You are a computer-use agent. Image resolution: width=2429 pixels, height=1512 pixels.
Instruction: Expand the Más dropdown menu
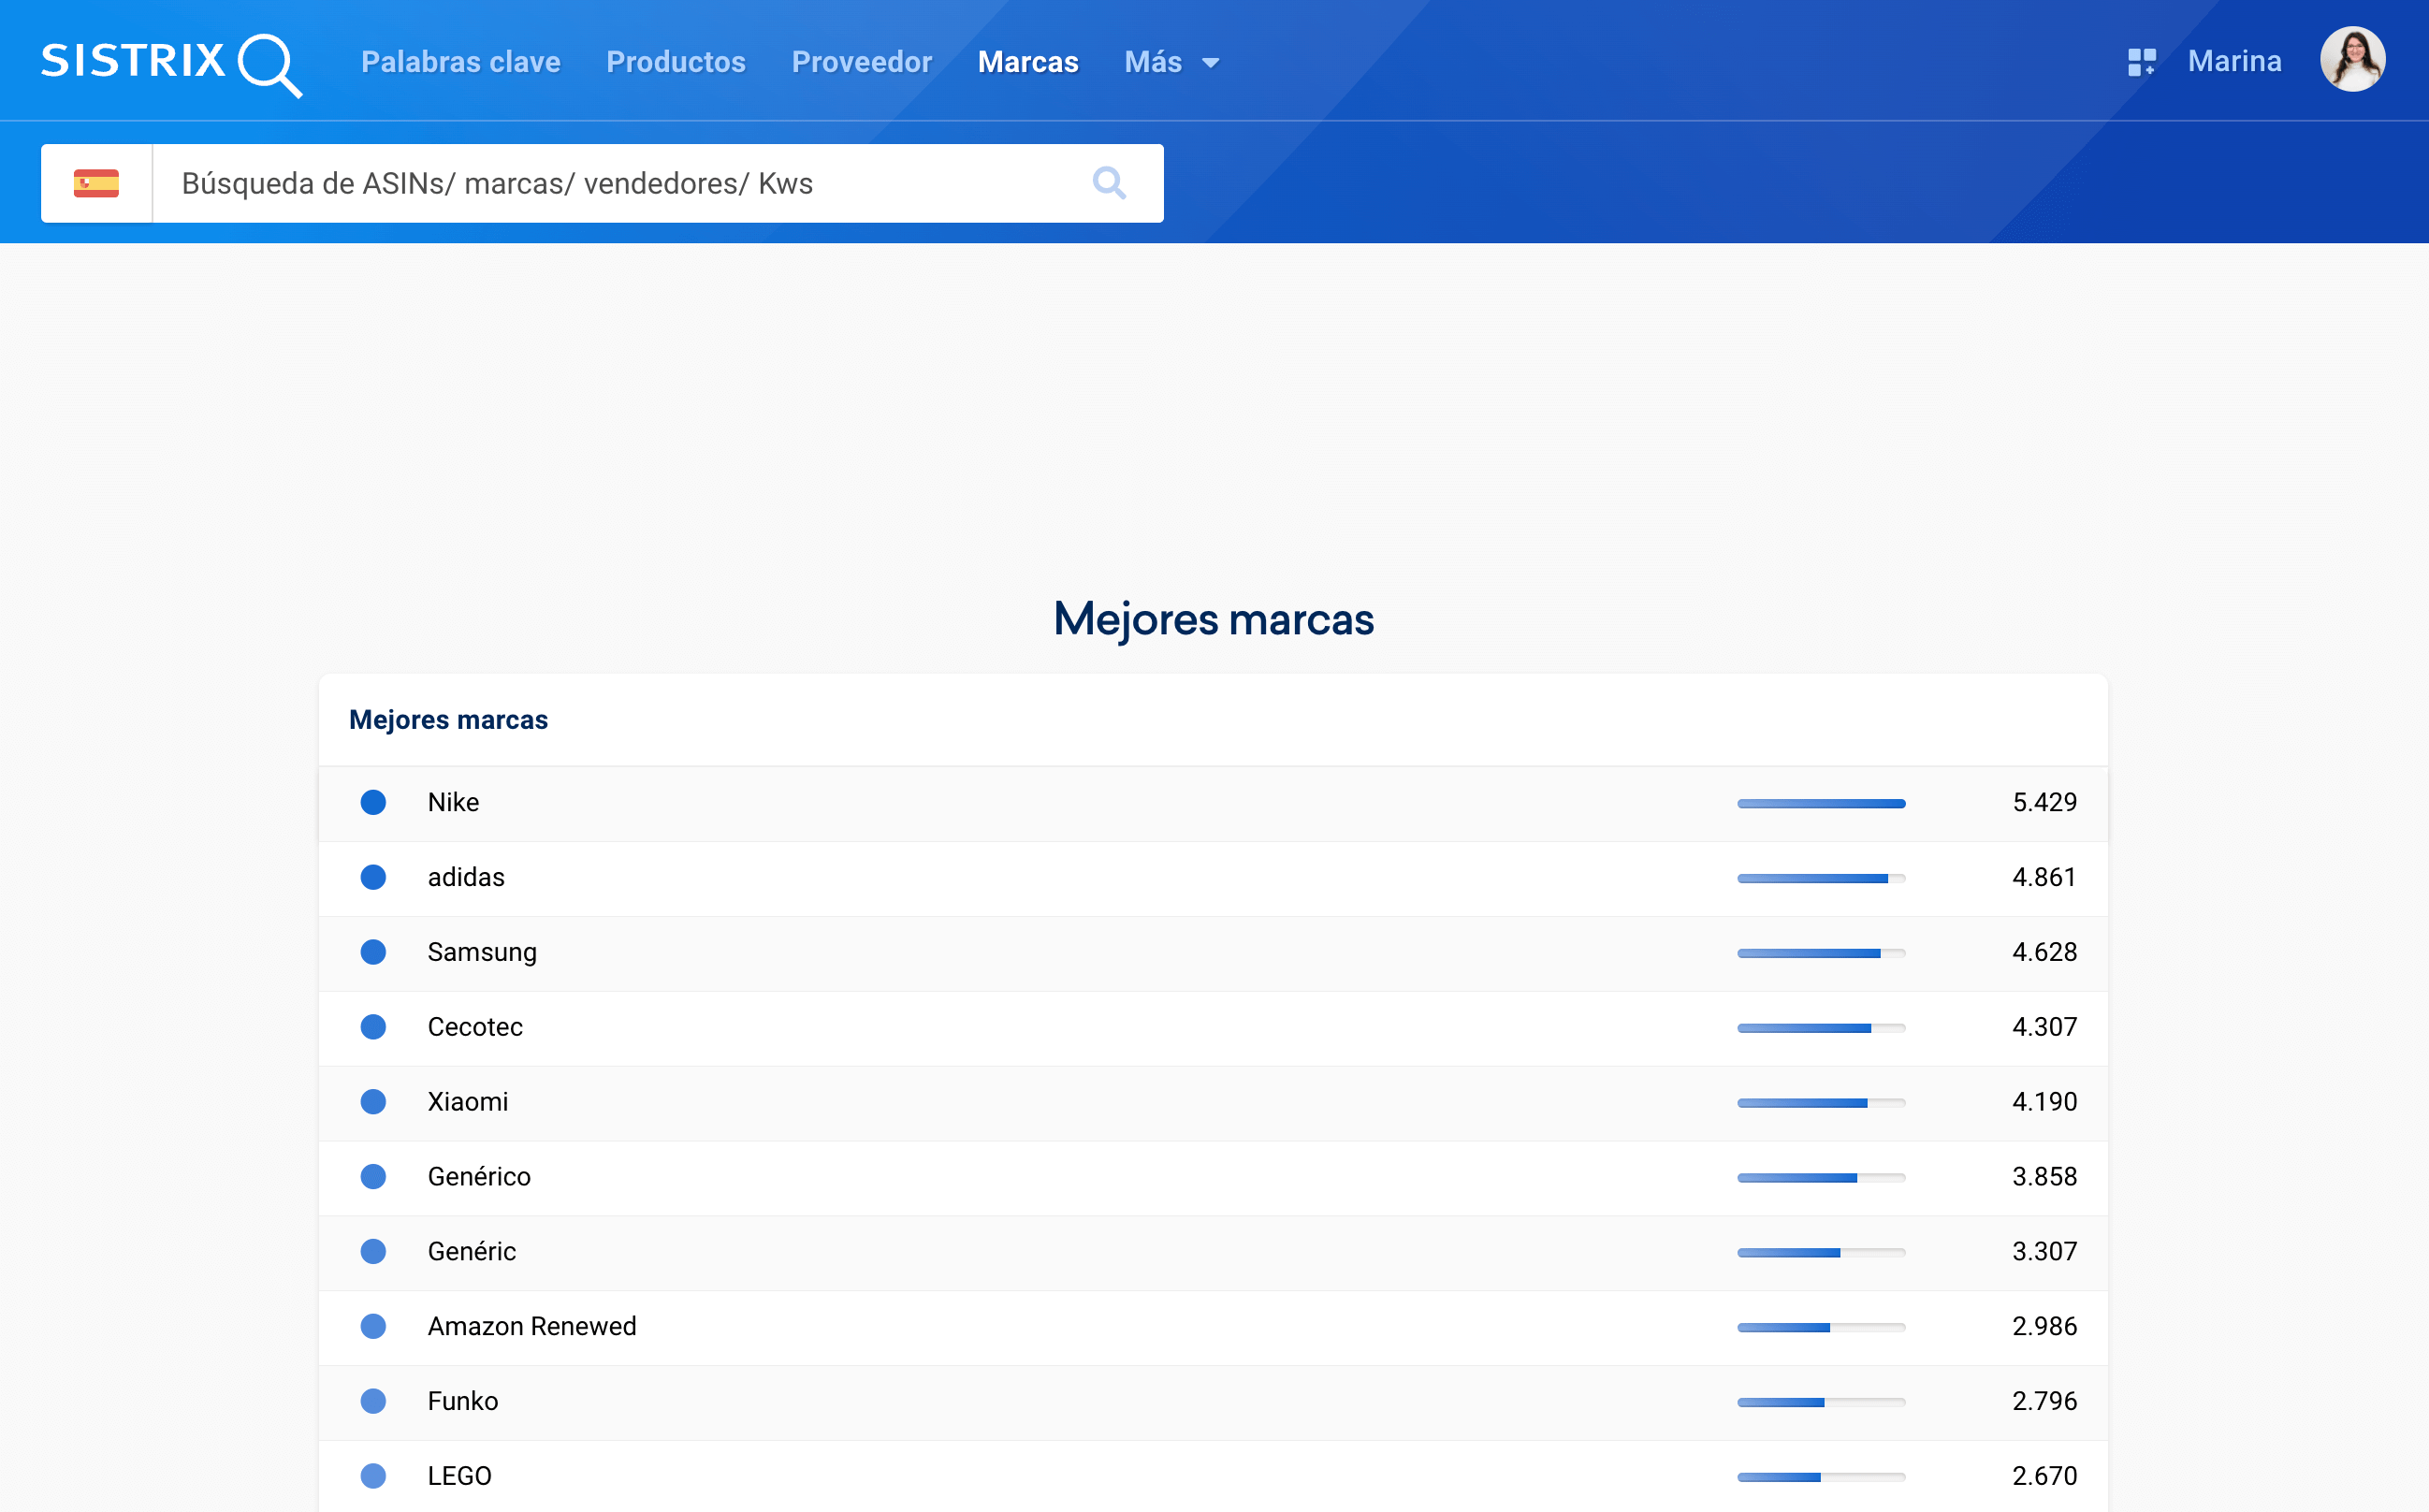pos(1171,62)
